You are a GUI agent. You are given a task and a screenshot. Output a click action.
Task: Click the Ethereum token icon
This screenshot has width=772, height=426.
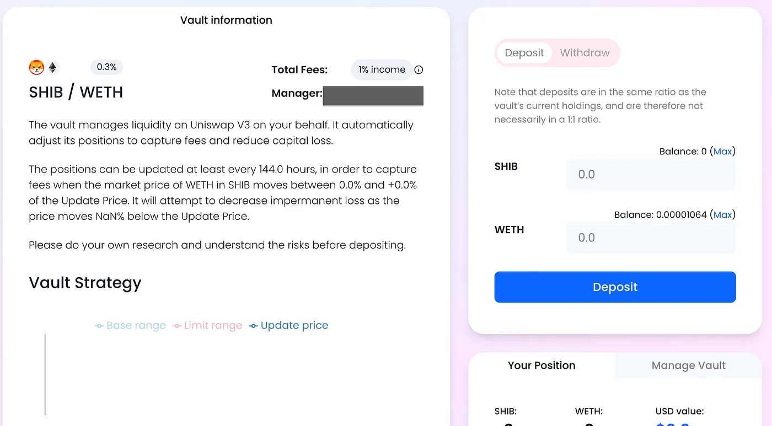(x=52, y=68)
